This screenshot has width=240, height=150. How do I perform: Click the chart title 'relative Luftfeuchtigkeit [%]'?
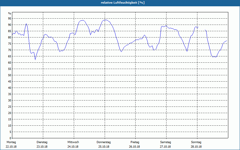123,3
